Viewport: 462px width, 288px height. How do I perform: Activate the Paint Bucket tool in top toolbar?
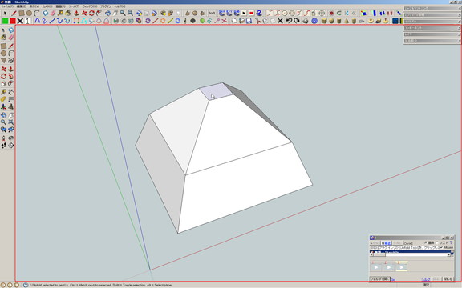pos(67,14)
